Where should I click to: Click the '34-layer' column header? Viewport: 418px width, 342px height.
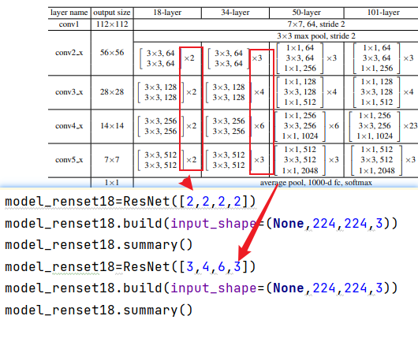[235, 13]
